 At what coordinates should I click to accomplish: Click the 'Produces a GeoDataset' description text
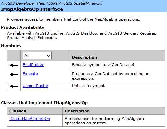coord(111,76)
